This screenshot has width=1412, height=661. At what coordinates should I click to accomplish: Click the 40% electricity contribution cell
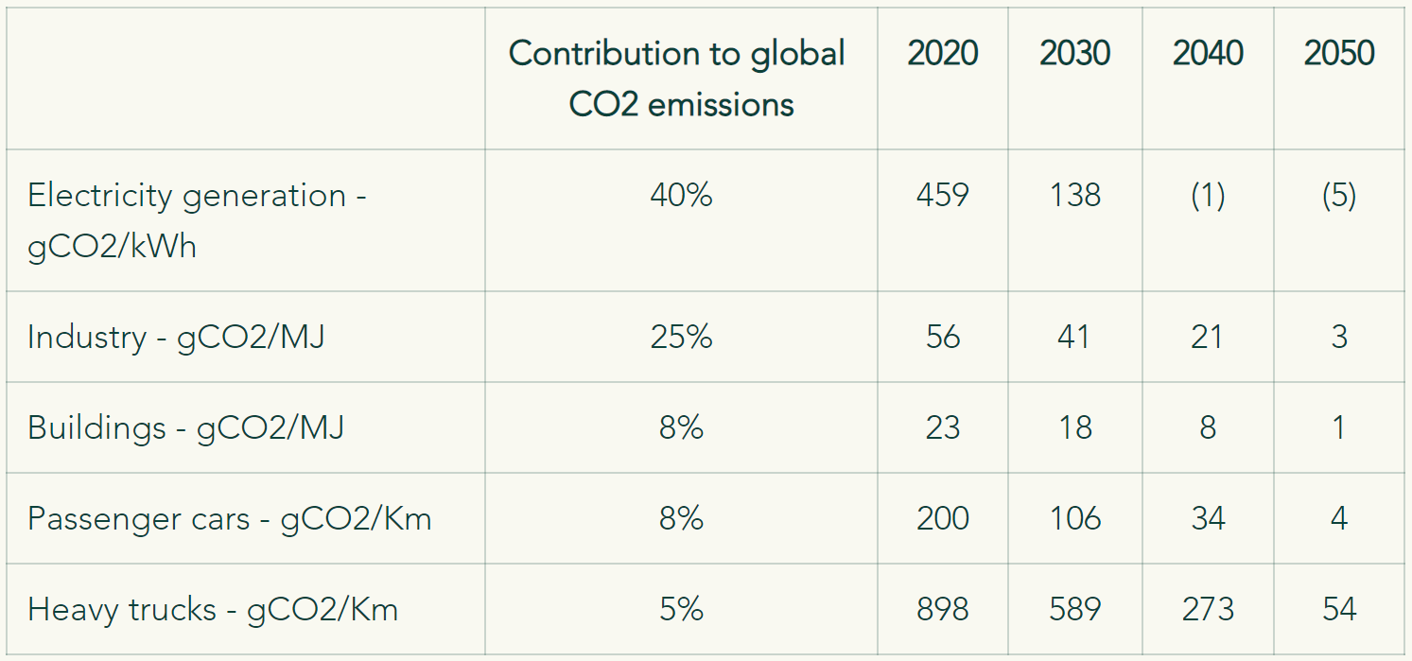(681, 196)
